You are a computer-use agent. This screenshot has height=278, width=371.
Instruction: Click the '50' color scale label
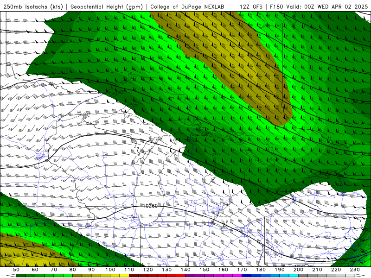click(16, 270)
